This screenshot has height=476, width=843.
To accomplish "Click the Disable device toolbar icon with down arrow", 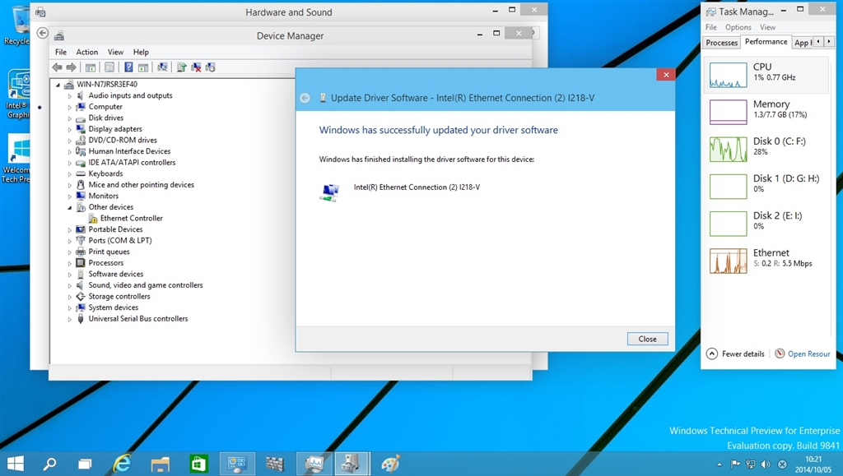I will 210,67.
